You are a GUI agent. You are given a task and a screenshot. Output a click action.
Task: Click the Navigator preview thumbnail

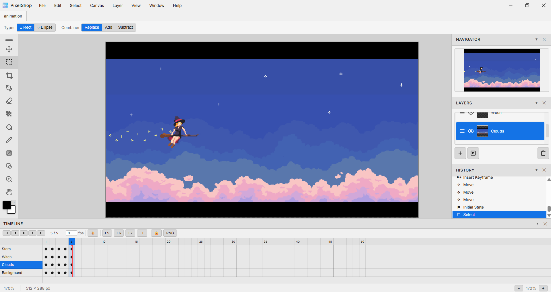point(502,70)
